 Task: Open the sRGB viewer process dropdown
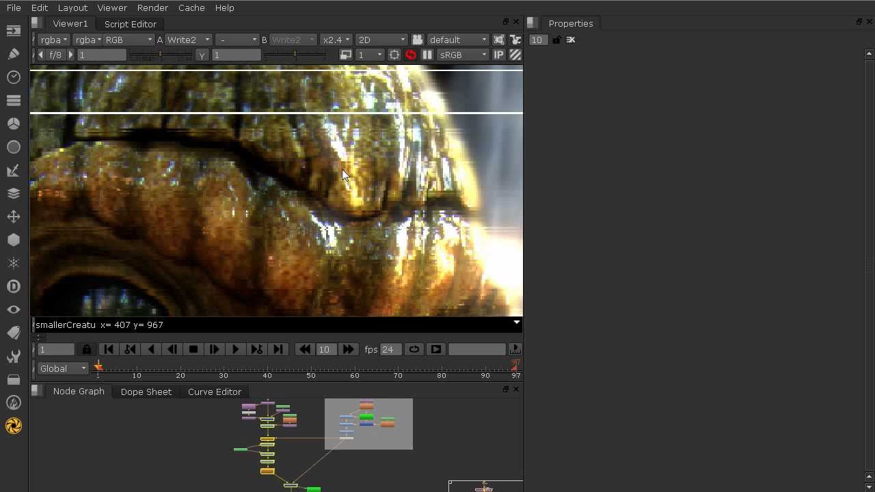tap(463, 55)
